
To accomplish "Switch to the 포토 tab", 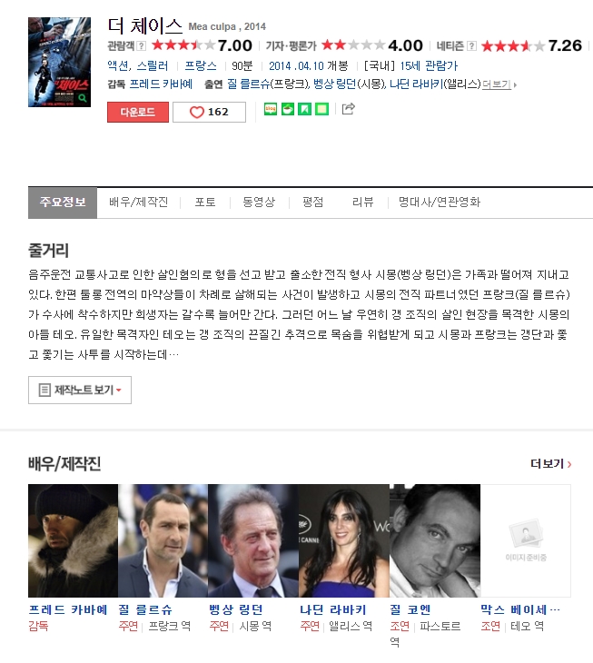I will click(205, 203).
